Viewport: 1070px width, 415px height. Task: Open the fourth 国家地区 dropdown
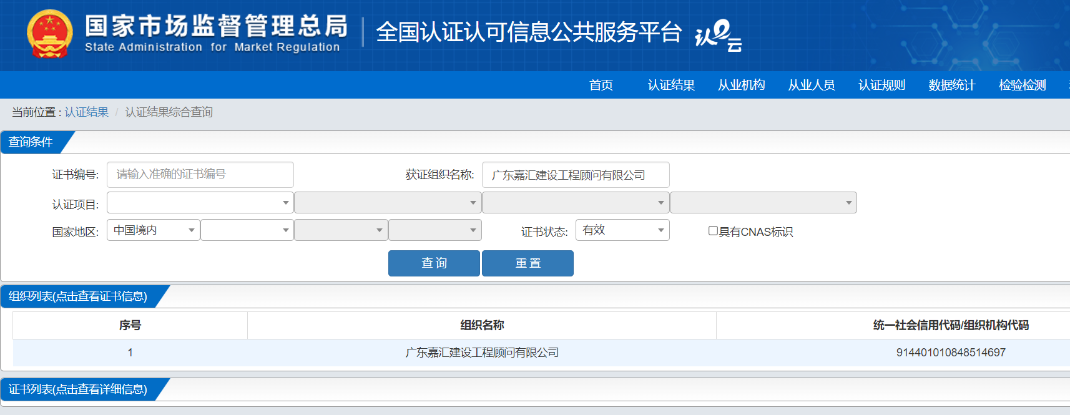coord(435,230)
